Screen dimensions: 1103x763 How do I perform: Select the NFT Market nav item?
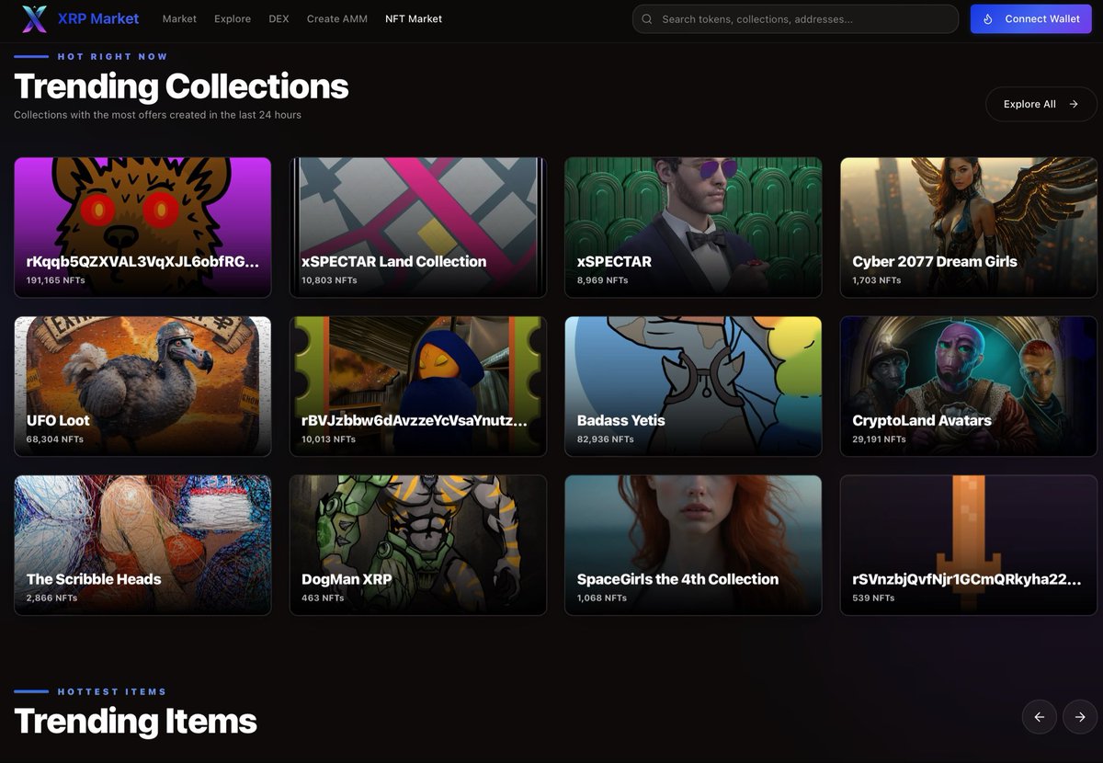pos(414,18)
